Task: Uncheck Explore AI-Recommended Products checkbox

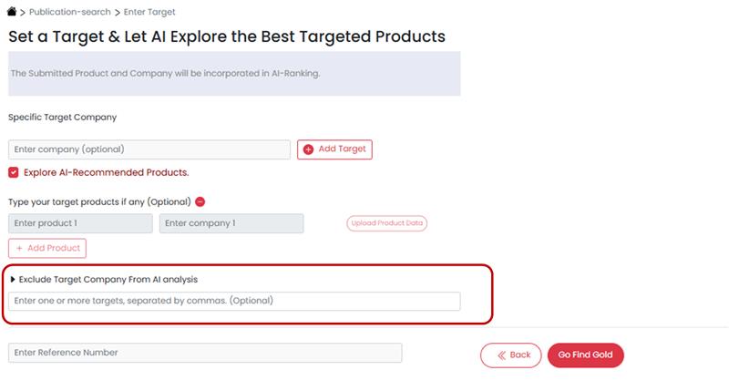Action: click(x=14, y=172)
